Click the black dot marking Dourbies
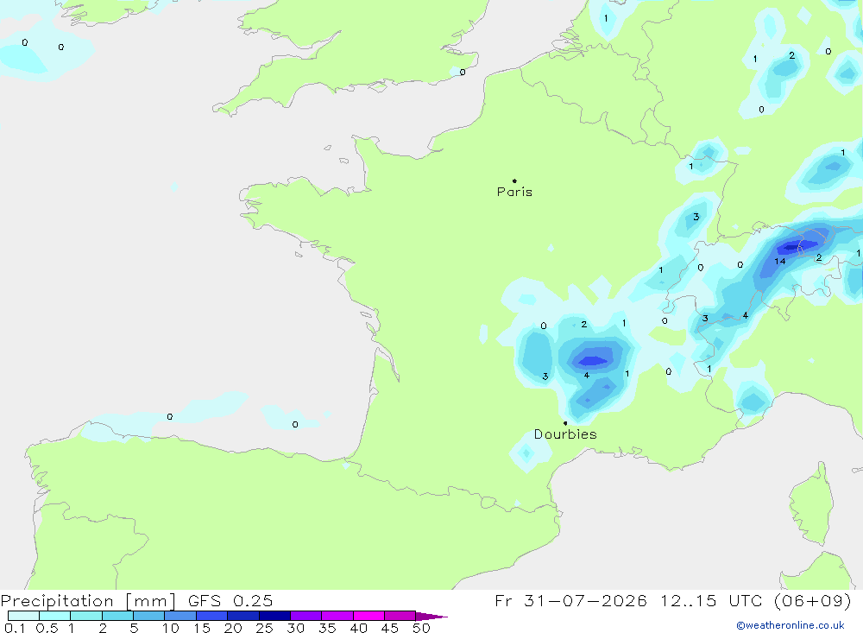 (565, 423)
